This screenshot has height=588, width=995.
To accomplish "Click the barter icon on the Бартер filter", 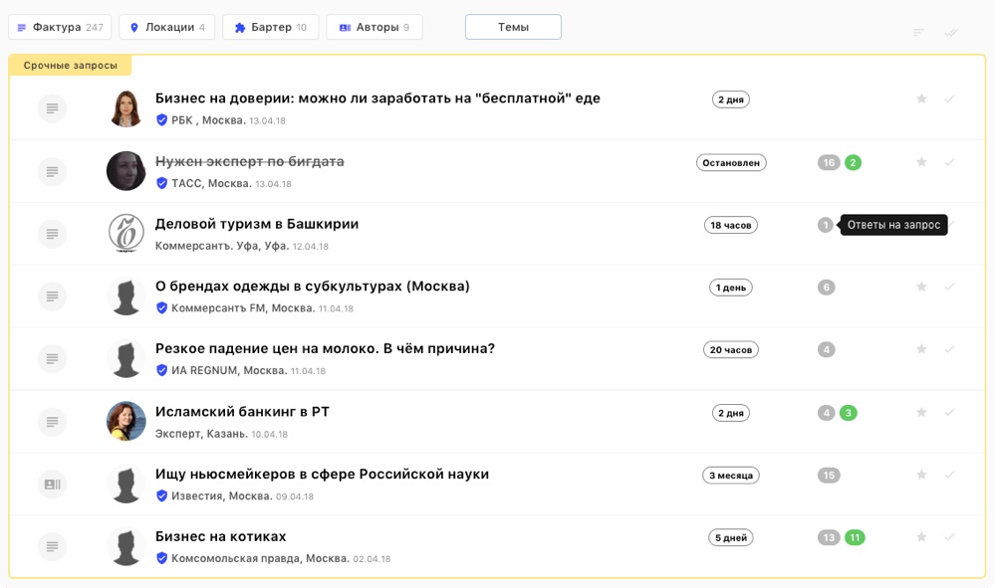I will tap(240, 27).
